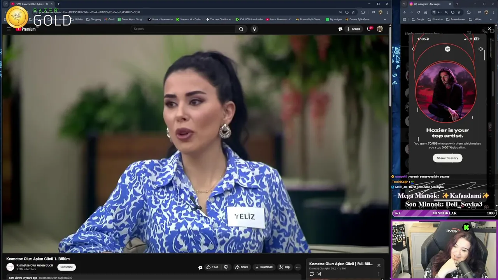The height and width of the screenshot is (280, 498).
Task: Share the video
Action: tap(242, 267)
